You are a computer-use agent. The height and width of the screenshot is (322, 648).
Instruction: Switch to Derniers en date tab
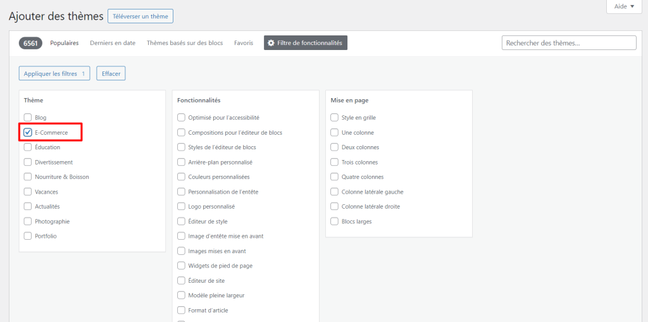113,43
